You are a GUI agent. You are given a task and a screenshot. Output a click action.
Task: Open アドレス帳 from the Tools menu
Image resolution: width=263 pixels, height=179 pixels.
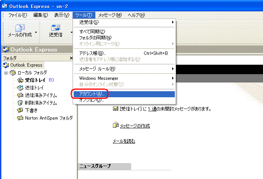click(x=92, y=53)
